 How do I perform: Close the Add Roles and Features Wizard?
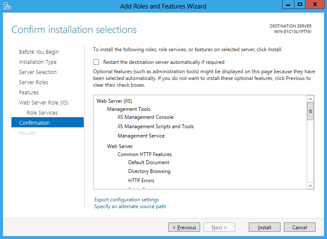pyautogui.click(x=315, y=4)
